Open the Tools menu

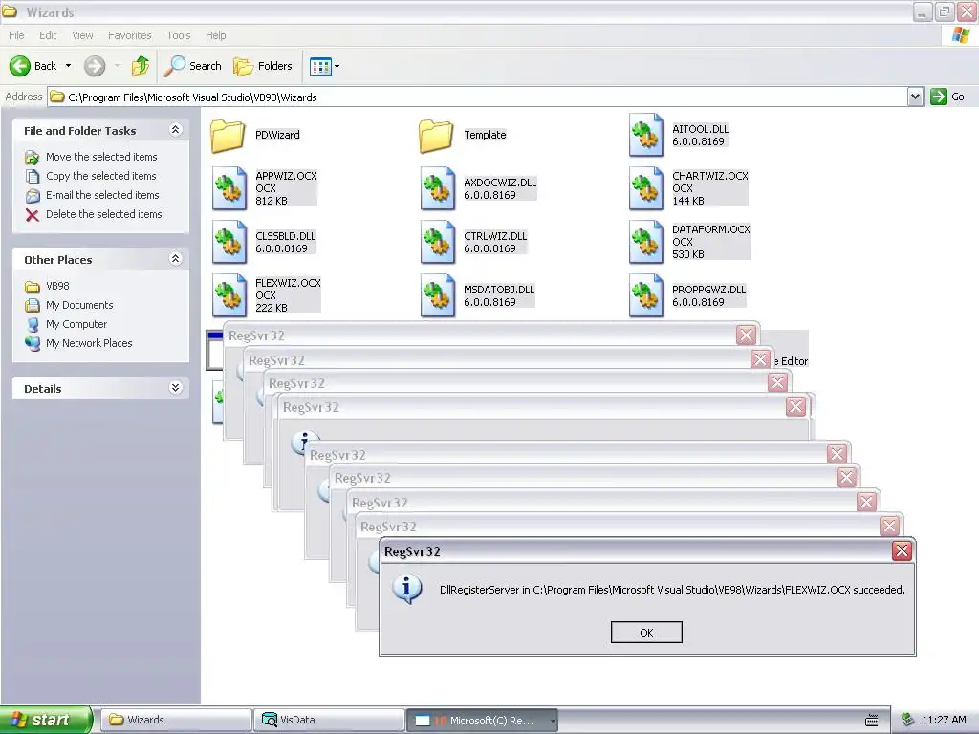(179, 35)
